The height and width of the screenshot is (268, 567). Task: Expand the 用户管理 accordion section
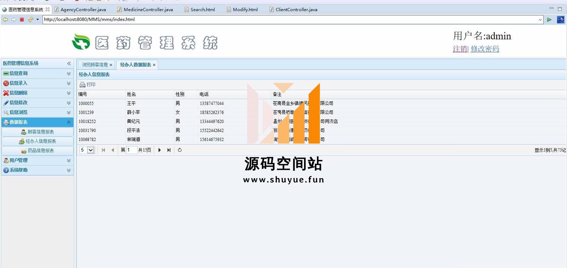point(68,161)
